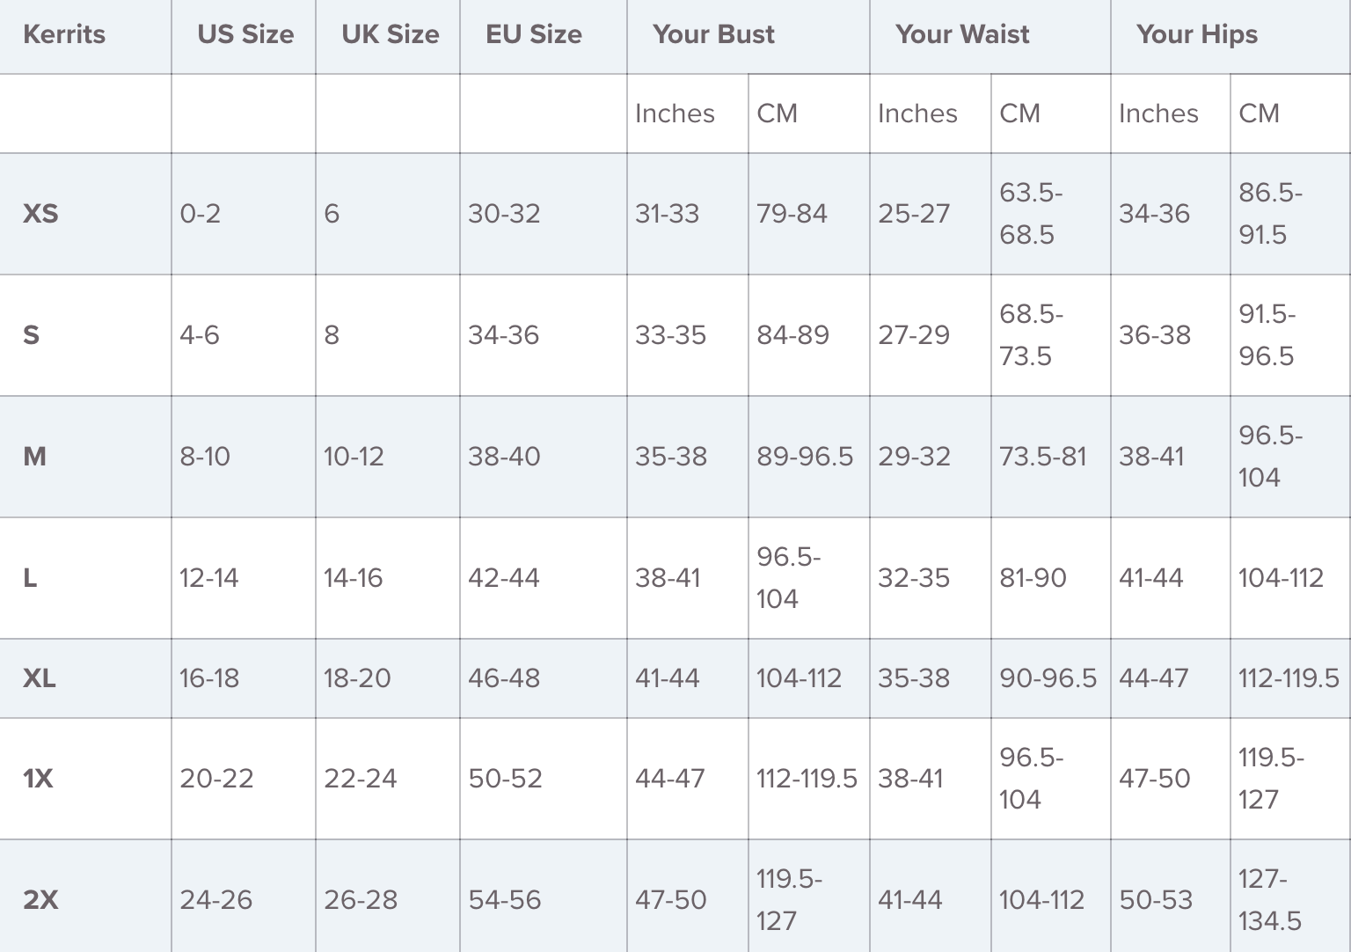Select the 2X size row label
Viewport: 1351px width, 952px height.
point(40,900)
